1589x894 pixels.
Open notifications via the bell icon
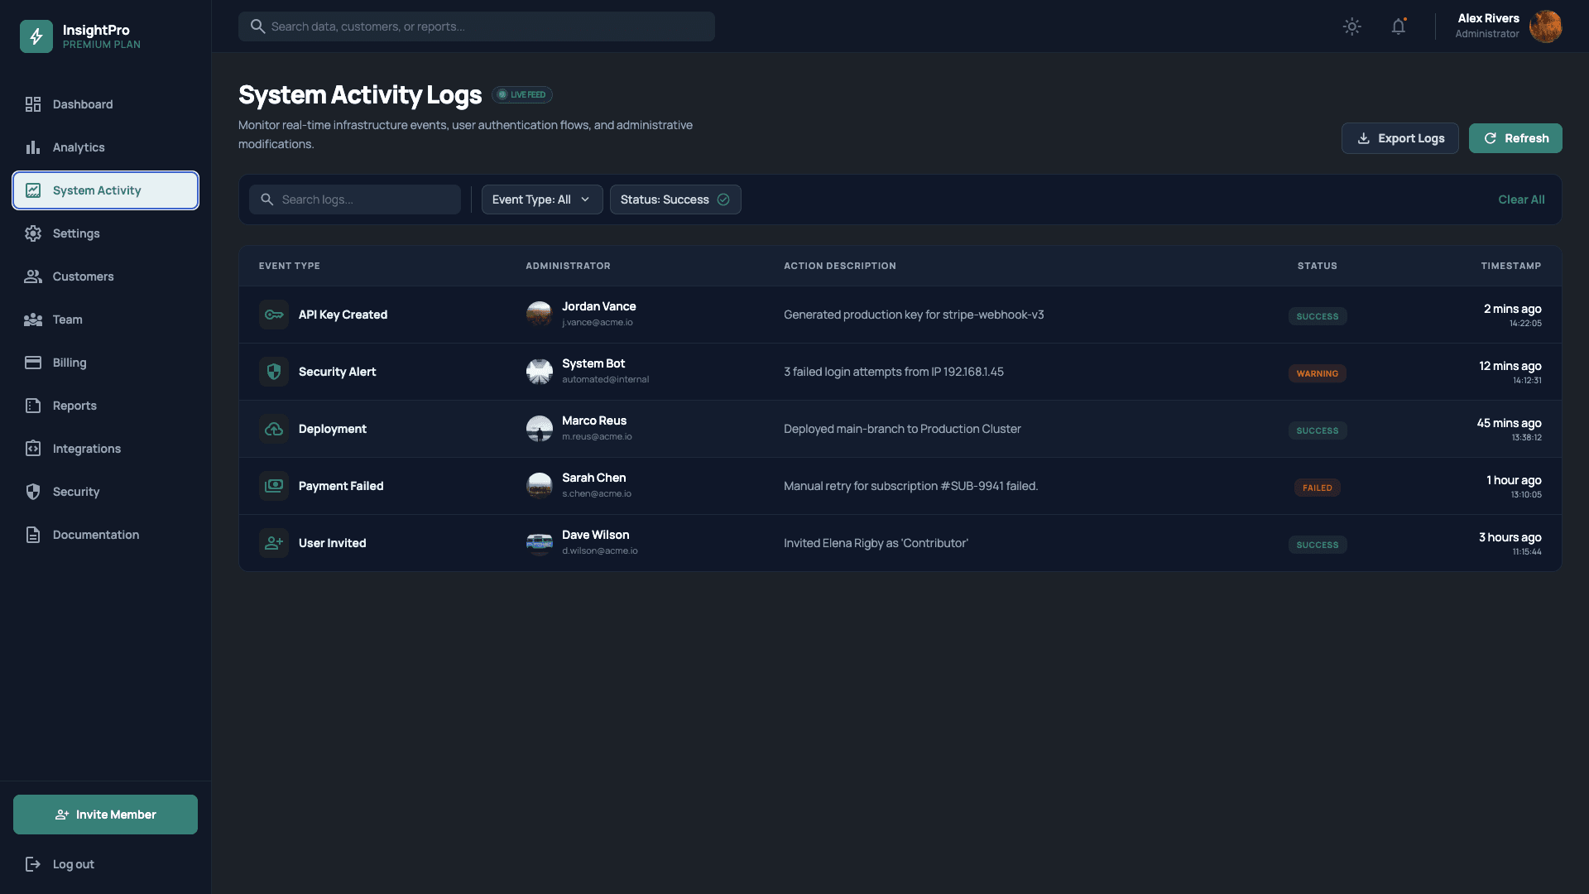[x=1399, y=26]
